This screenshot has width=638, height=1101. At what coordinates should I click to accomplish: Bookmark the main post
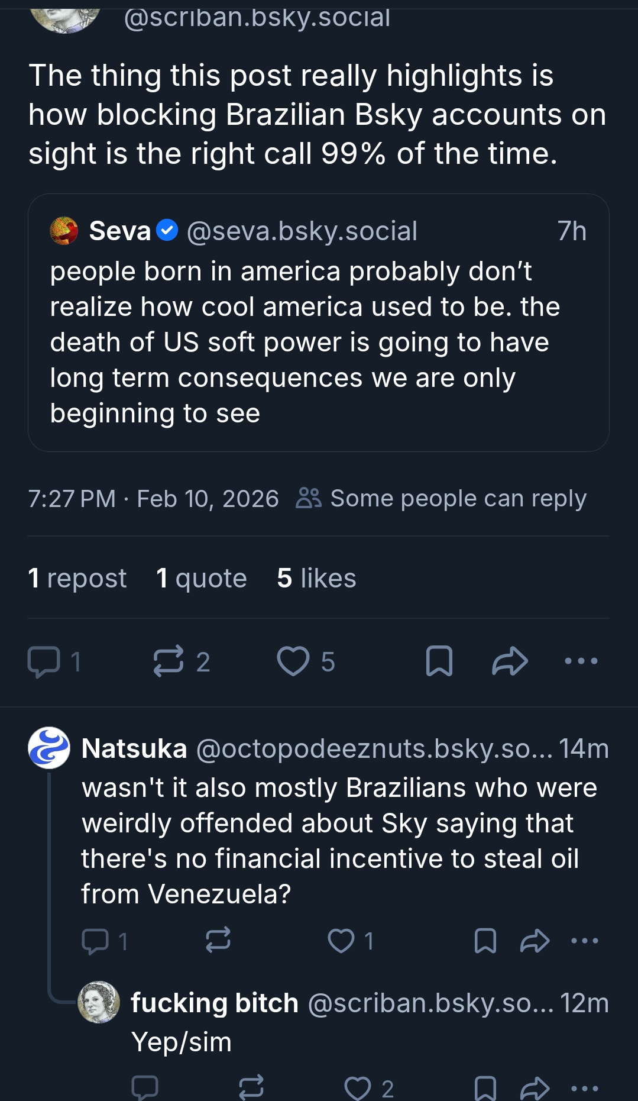[x=439, y=661]
